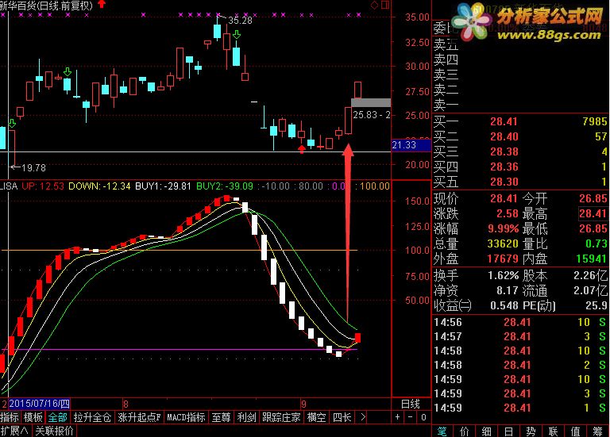Click the indicator DOWN: -12.34 readout
The width and height of the screenshot is (610, 437).
pos(99,186)
